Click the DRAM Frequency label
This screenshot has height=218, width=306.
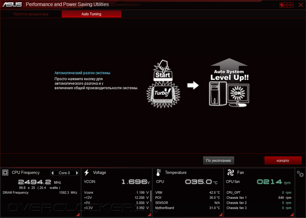click(16, 193)
